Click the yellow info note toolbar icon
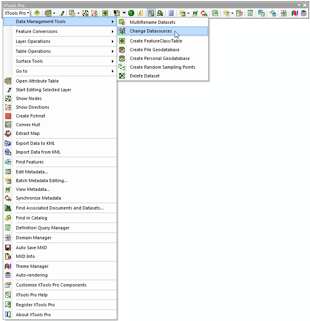310x321 pixels. tap(140, 13)
